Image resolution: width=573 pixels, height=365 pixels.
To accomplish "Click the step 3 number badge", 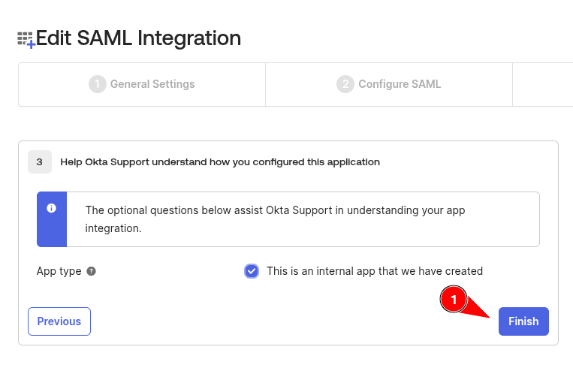I will 40,162.
